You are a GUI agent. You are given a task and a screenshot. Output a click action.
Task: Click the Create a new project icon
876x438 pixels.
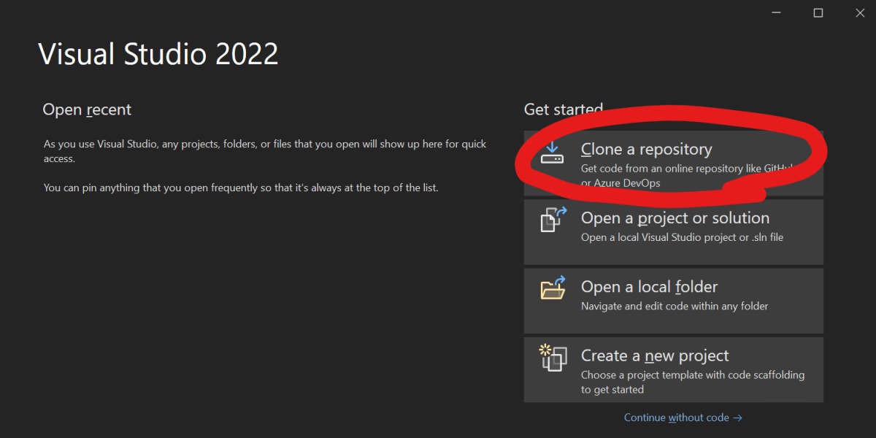553,357
